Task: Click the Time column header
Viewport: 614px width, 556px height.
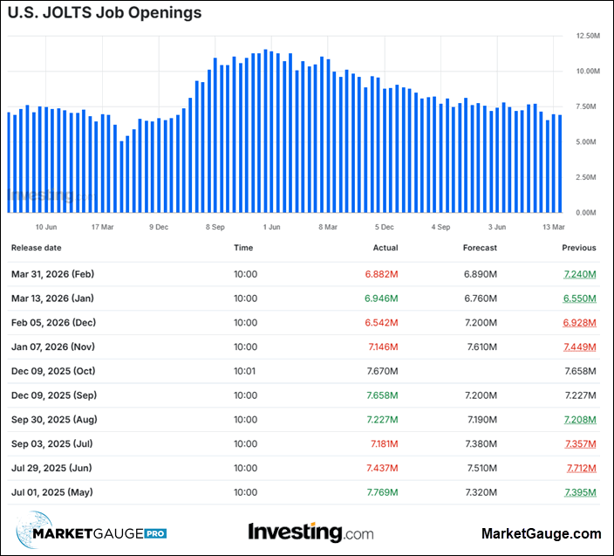Action: (x=243, y=248)
